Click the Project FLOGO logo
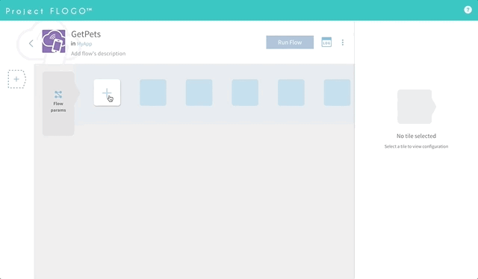 [49, 11]
